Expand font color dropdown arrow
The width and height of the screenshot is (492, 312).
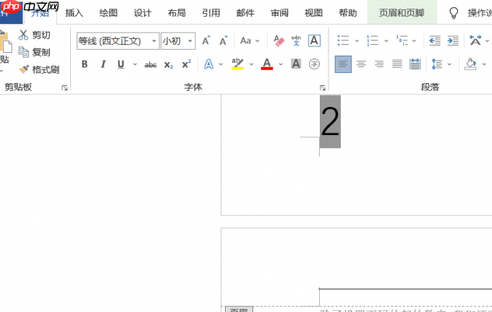(281, 64)
